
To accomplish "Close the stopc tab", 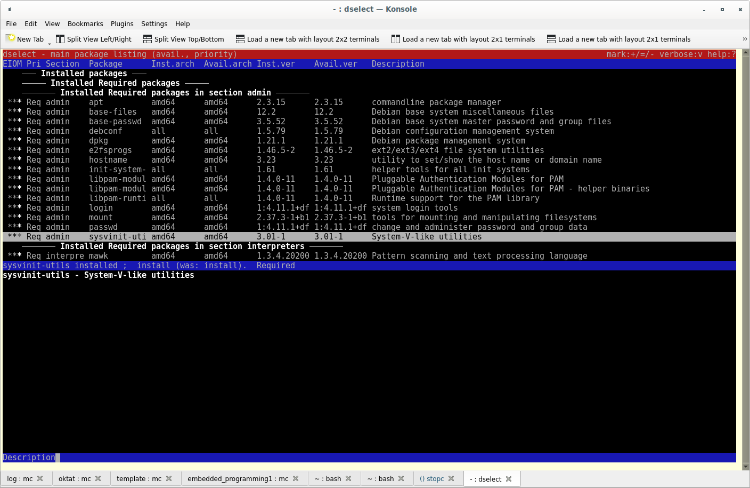I will pyautogui.click(x=451, y=478).
